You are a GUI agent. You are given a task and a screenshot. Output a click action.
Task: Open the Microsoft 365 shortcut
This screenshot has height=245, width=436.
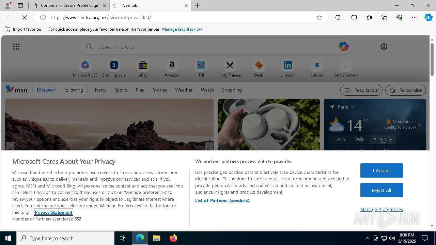[85, 68]
